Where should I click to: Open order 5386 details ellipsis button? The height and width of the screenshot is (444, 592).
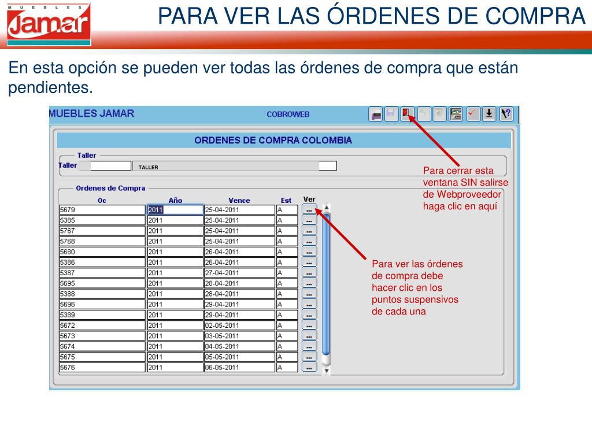click(309, 262)
